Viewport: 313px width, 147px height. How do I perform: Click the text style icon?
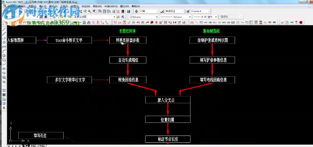tap(137, 11)
